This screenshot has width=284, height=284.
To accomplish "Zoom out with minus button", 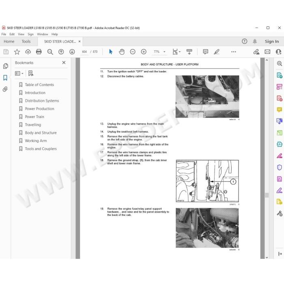I will 133,52.
